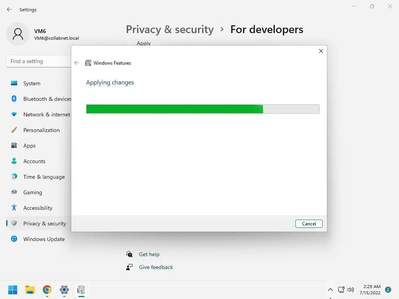Focus the Find a setting field

point(39,61)
